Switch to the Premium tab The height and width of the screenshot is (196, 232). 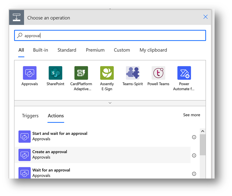[x=95, y=50]
